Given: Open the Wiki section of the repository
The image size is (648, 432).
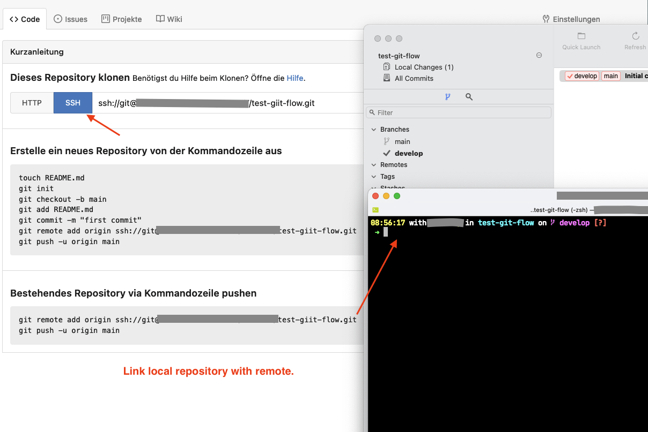Looking at the screenshot, I should coord(168,19).
